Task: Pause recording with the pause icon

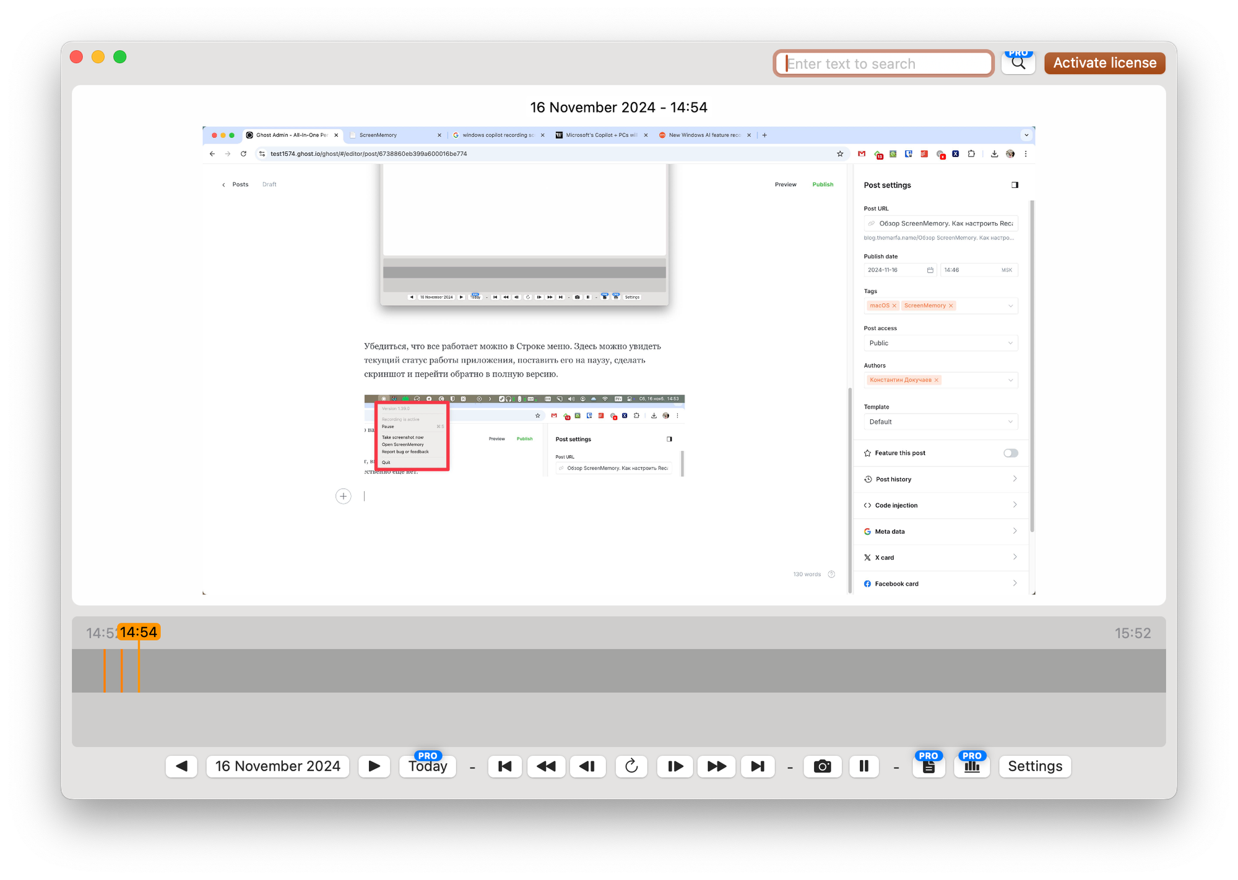Action: (864, 766)
